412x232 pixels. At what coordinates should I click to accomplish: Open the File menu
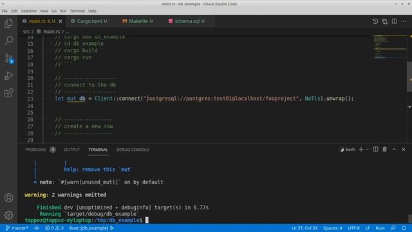point(5,11)
